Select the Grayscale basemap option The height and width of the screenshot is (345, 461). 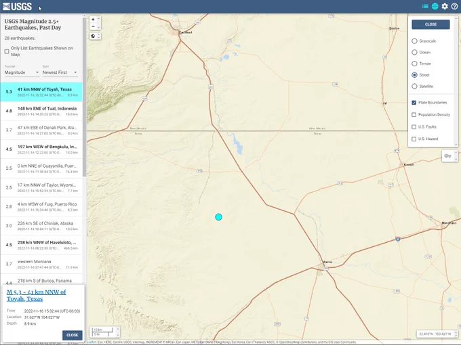tap(414, 41)
